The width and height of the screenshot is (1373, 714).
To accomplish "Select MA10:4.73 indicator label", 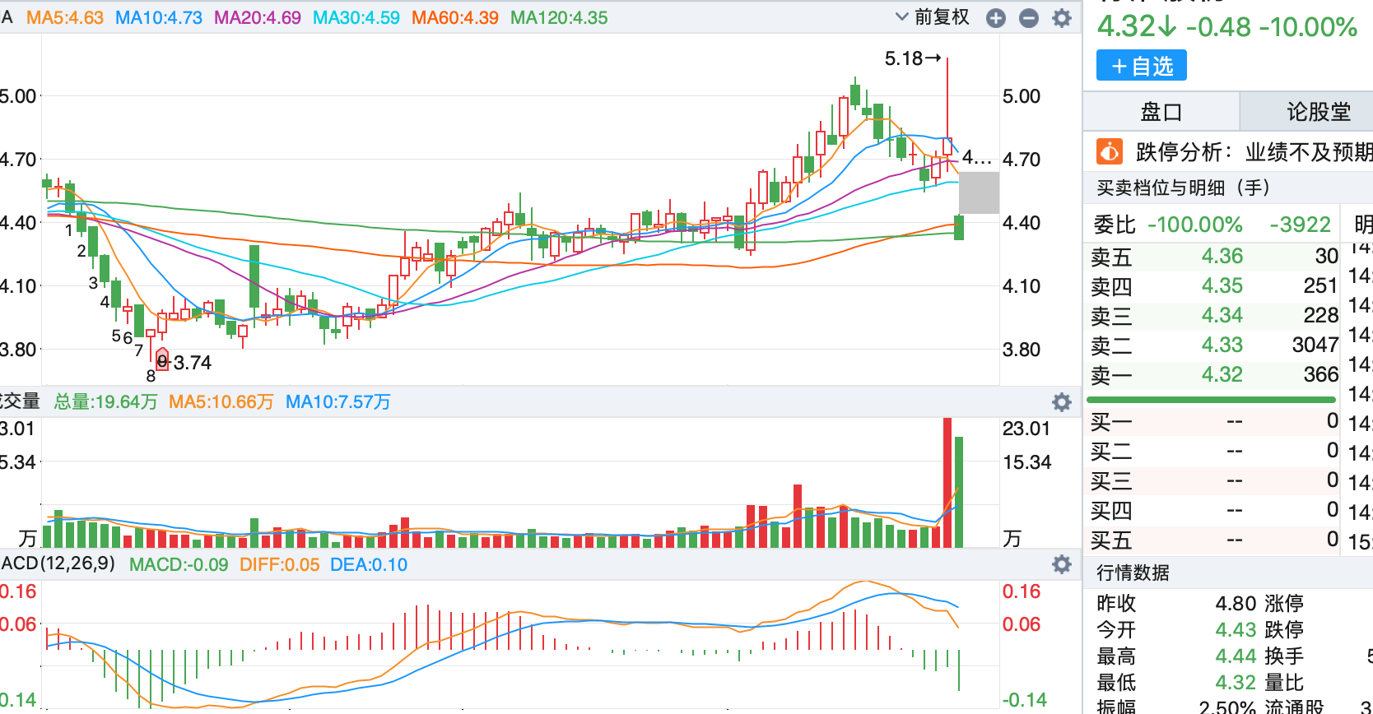I will tap(159, 17).
